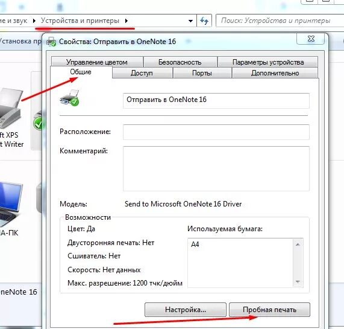Click the Model text Send to Microsoft OneNote 16 Driver
Screen dimensions: 344x329
(183, 204)
